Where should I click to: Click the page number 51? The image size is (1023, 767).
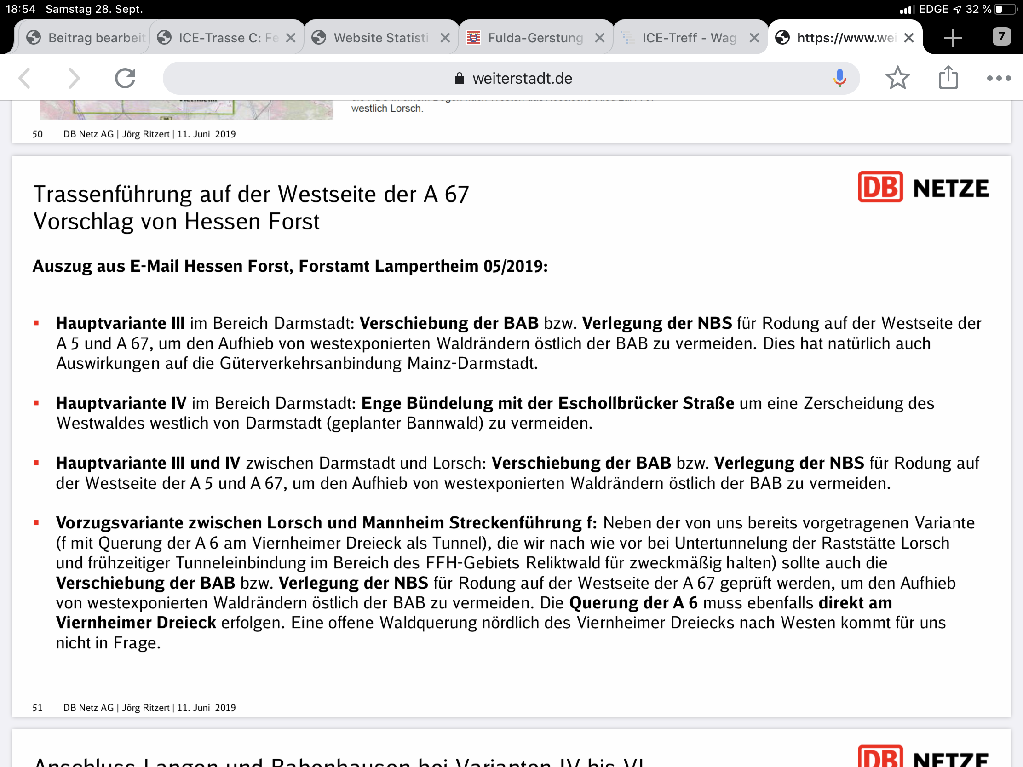coord(37,708)
